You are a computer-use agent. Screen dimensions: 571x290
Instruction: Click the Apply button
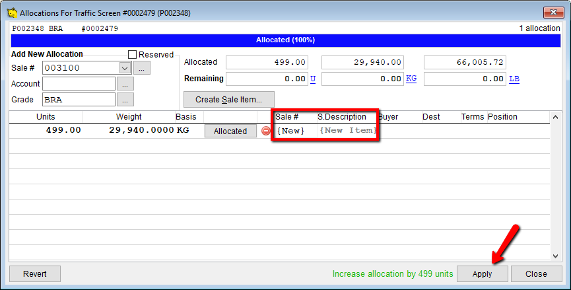pos(482,274)
